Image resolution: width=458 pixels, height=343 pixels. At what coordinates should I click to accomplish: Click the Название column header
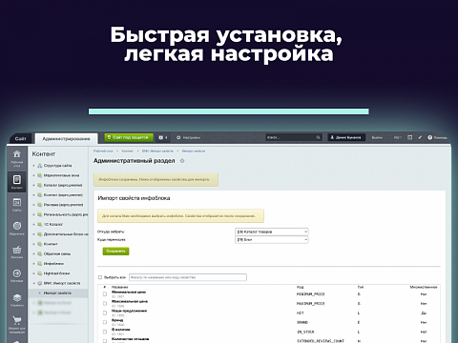click(119, 287)
